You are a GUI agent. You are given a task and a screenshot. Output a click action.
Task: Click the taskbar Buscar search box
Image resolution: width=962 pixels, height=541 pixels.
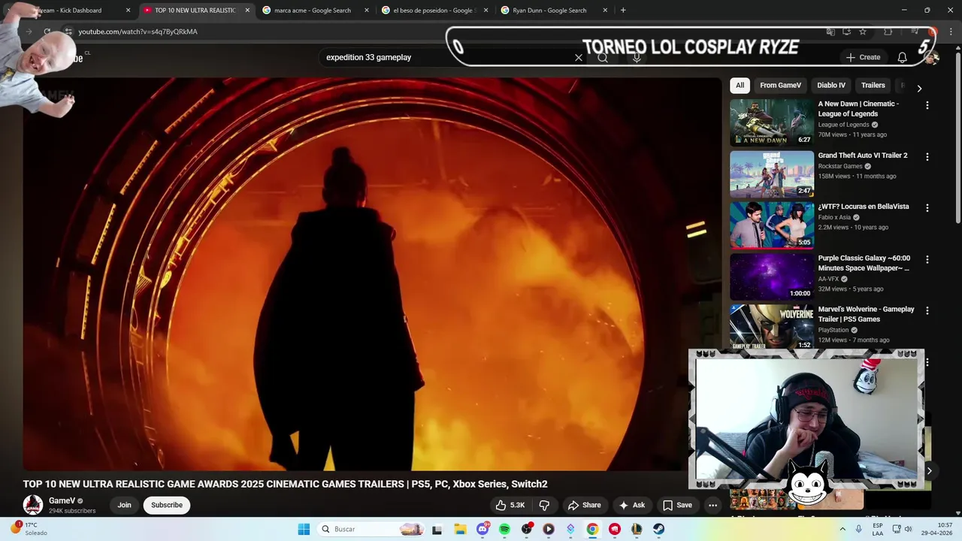[x=370, y=529]
